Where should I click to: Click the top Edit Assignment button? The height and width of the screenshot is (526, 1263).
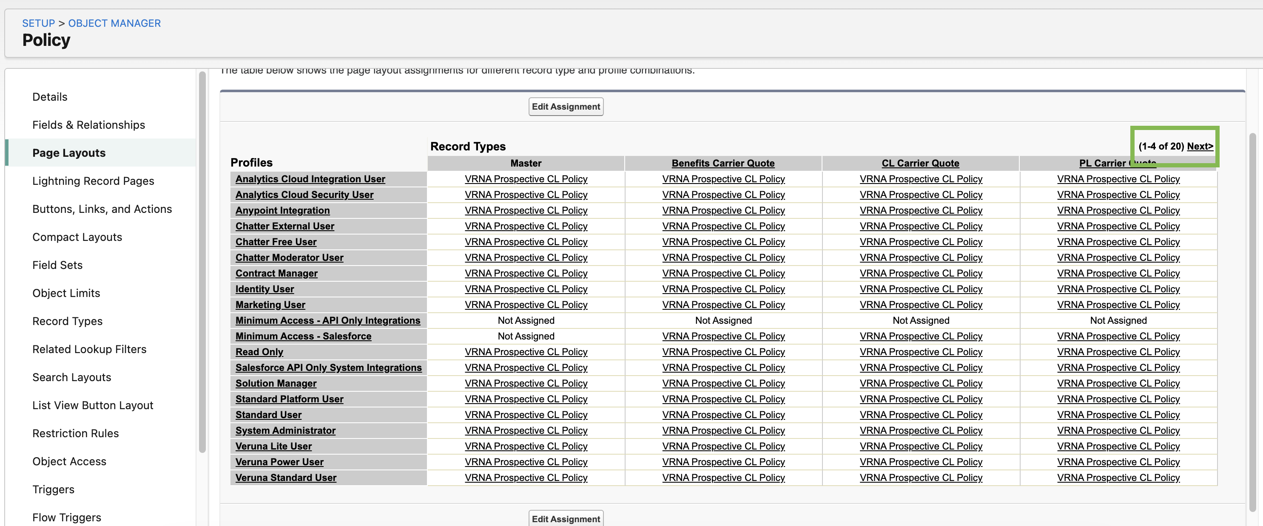click(x=566, y=106)
